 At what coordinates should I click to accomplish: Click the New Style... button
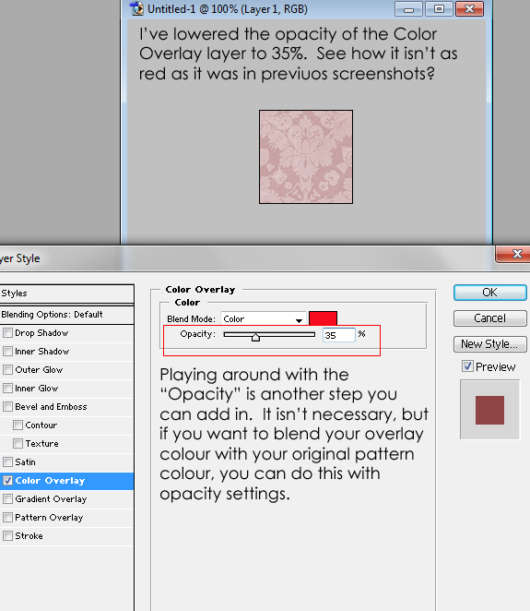pyautogui.click(x=490, y=344)
